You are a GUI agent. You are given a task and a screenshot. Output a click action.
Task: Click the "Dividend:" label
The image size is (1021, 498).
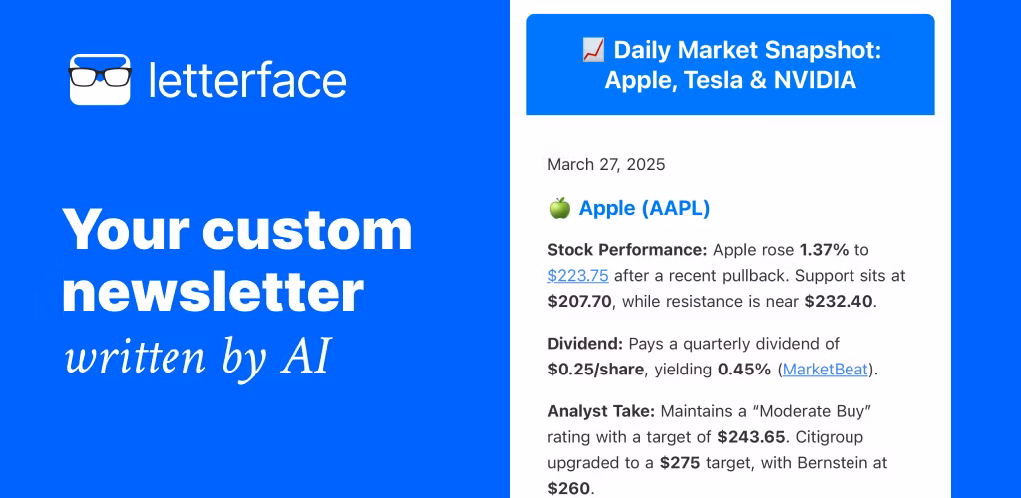pyautogui.click(x=585, y=343)
